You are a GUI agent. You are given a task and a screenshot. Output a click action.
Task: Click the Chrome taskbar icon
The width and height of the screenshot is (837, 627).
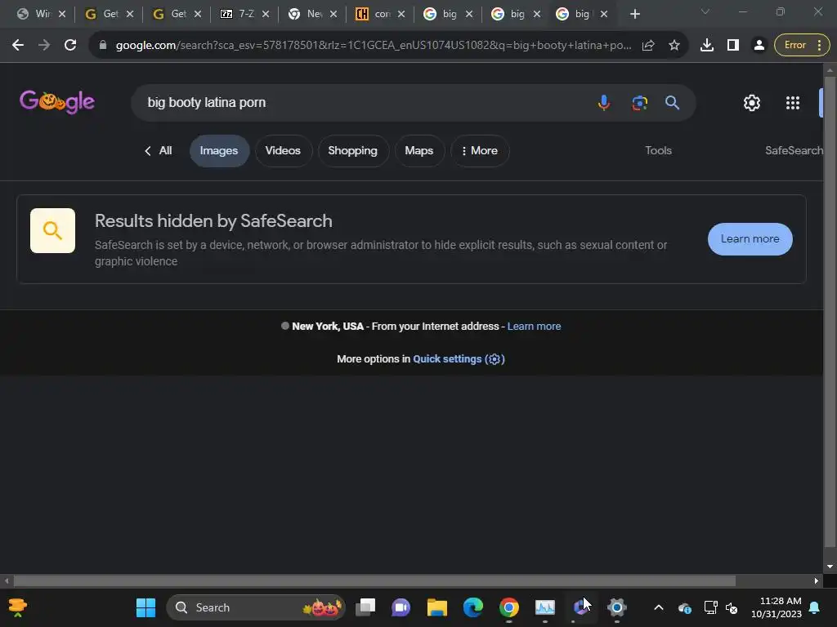pyautogui.click(x=508, y=607)
